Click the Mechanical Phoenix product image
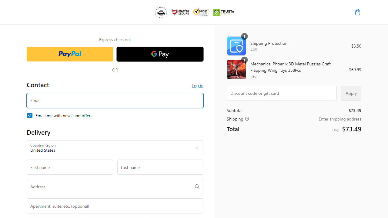The width and height of the screenshot is (388, 218). [x=236, y=70]
